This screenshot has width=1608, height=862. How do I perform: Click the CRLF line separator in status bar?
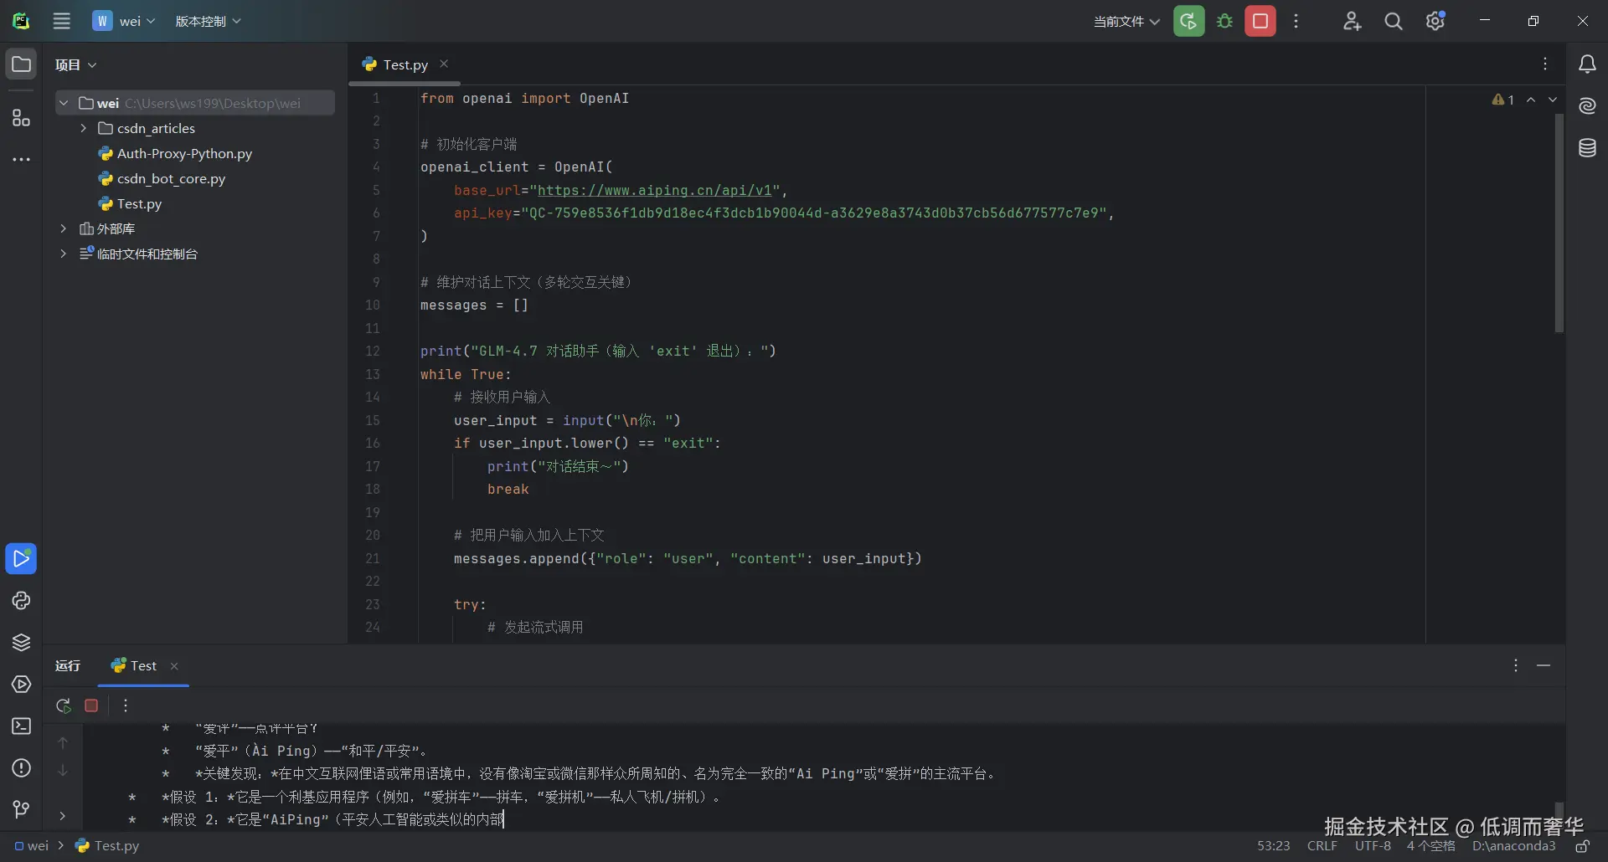(1322, 846)
